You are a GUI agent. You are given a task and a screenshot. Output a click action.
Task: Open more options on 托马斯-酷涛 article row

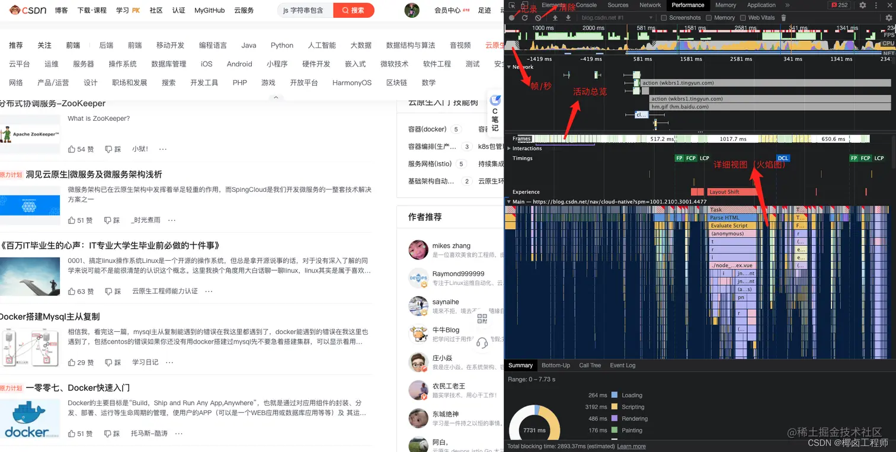click(178, 434)
